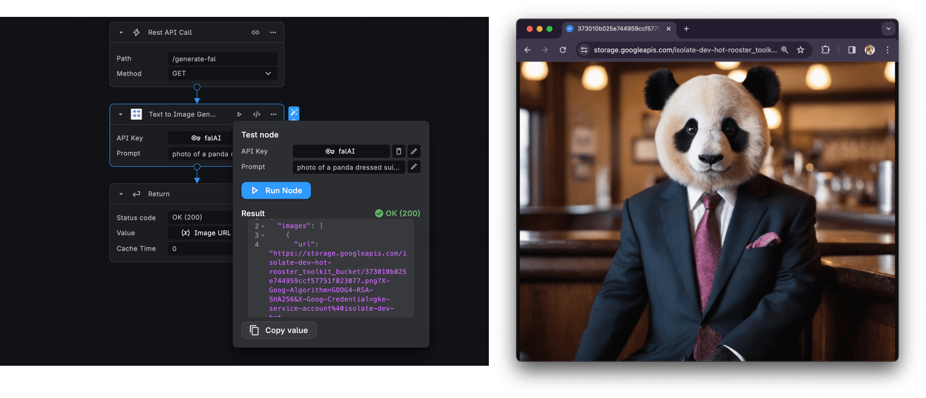Viewport: 926px width, 398px height.
Task: Click the Path field containing /generate-fal
Action: pos(222,59)
